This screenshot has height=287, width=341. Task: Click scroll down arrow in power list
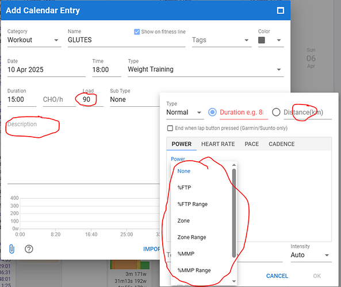pyautogui.click(x=234, y=281)
